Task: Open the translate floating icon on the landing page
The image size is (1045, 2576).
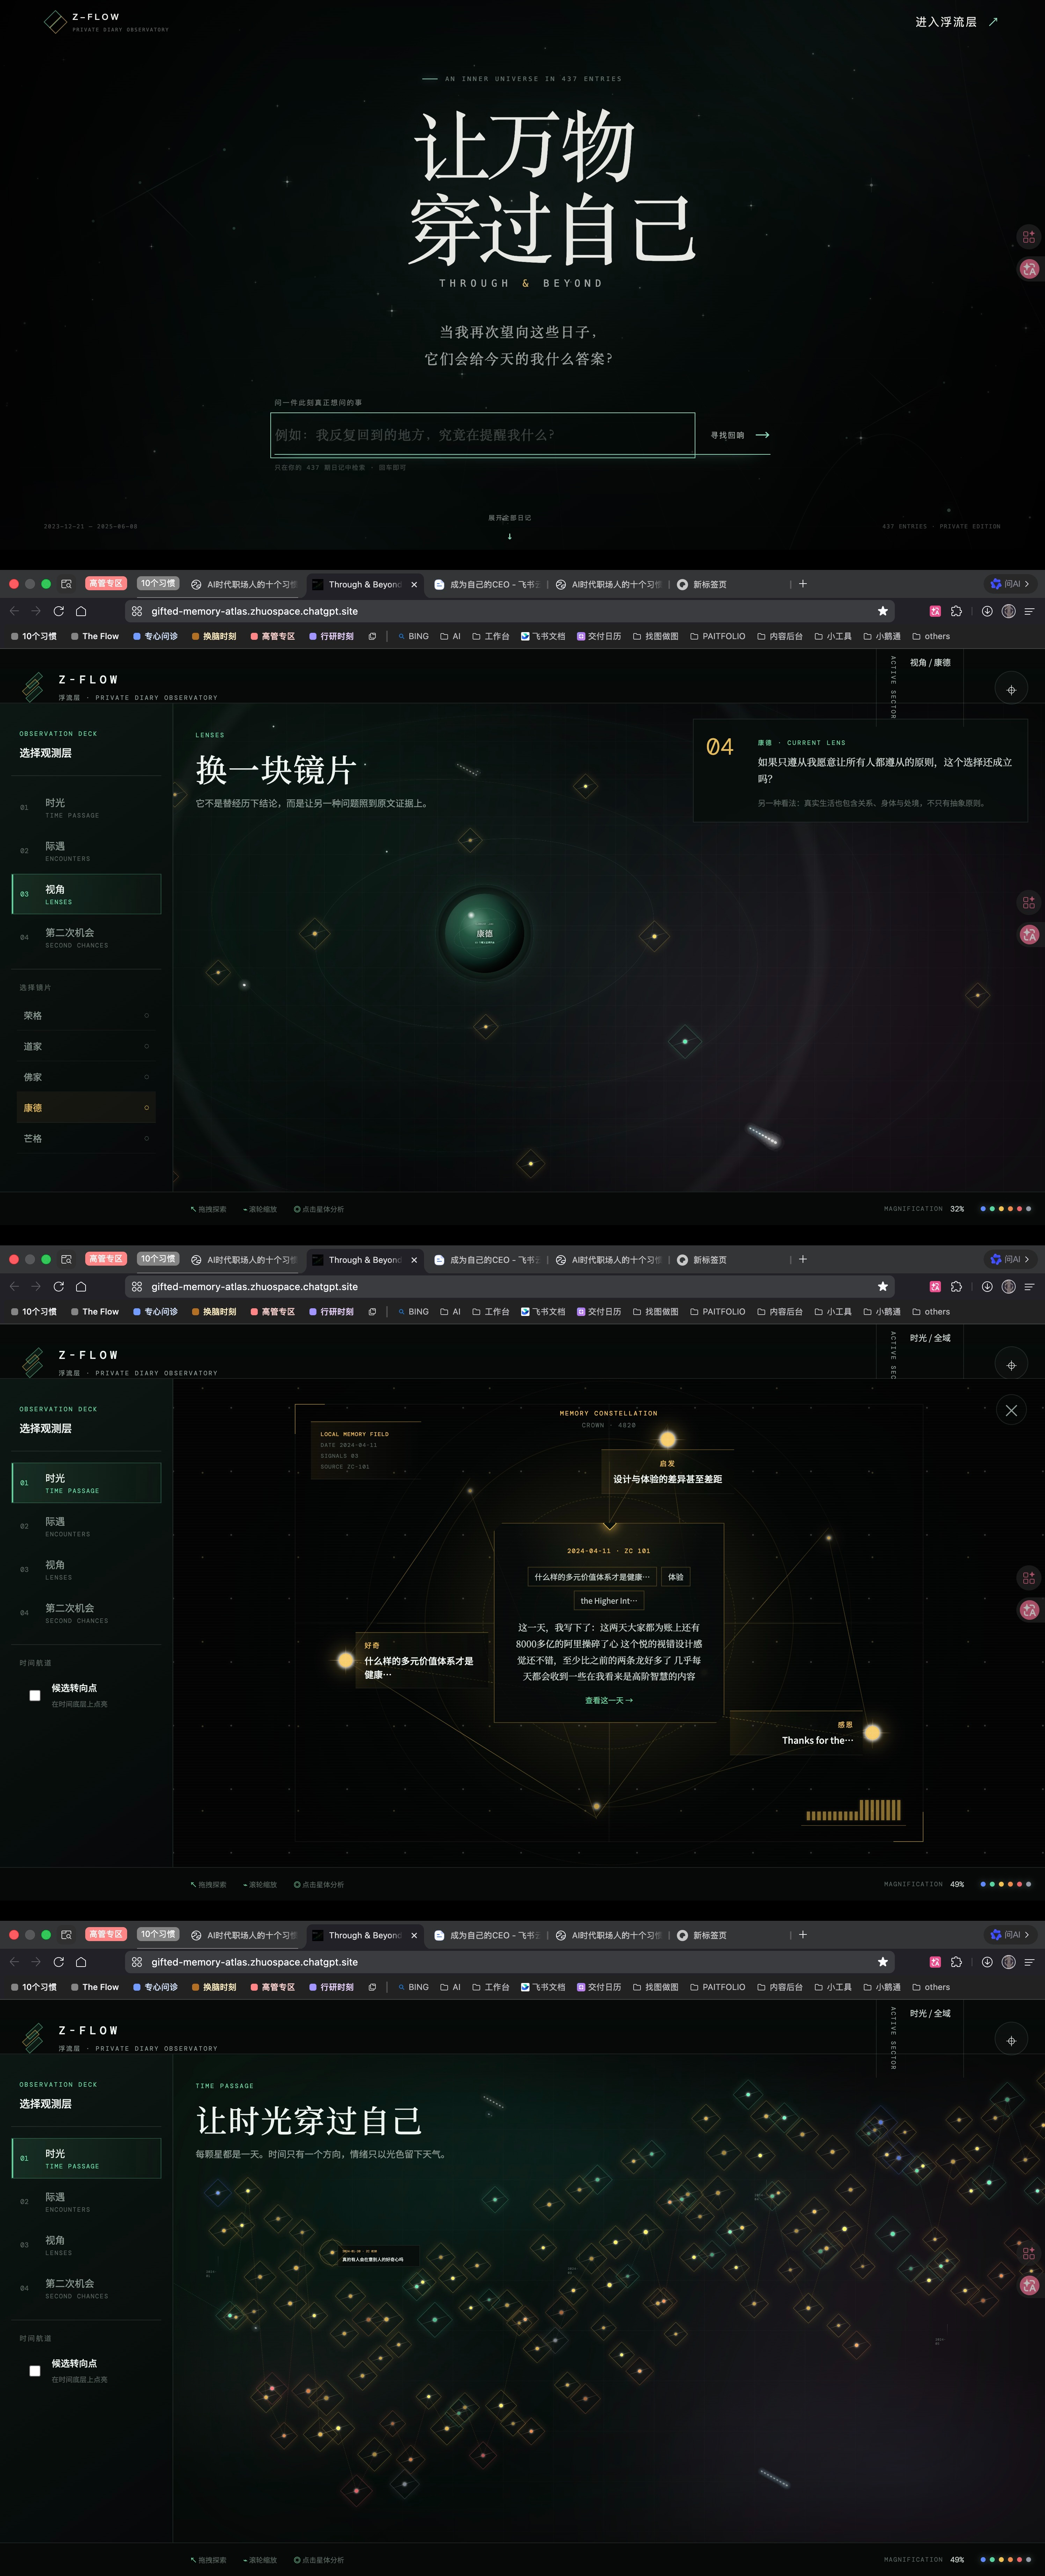Action: point(1029,269)
